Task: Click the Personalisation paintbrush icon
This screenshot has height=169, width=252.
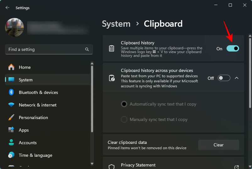Action: (11, 117)
